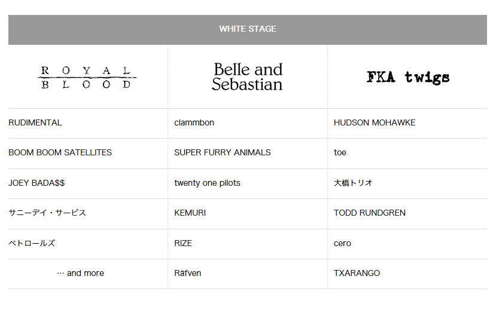Select the WHITE STAGE header bar
The width and height of the screenshot is (493, 316).
[248, 29]
